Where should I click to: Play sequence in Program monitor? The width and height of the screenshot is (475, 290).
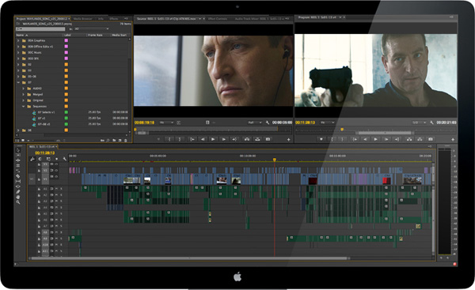[375, 139]
